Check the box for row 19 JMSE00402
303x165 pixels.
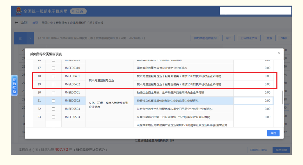click(53, 84)
